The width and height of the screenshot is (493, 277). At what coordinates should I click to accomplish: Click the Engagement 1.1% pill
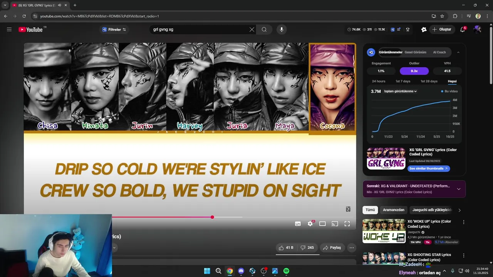381,71
